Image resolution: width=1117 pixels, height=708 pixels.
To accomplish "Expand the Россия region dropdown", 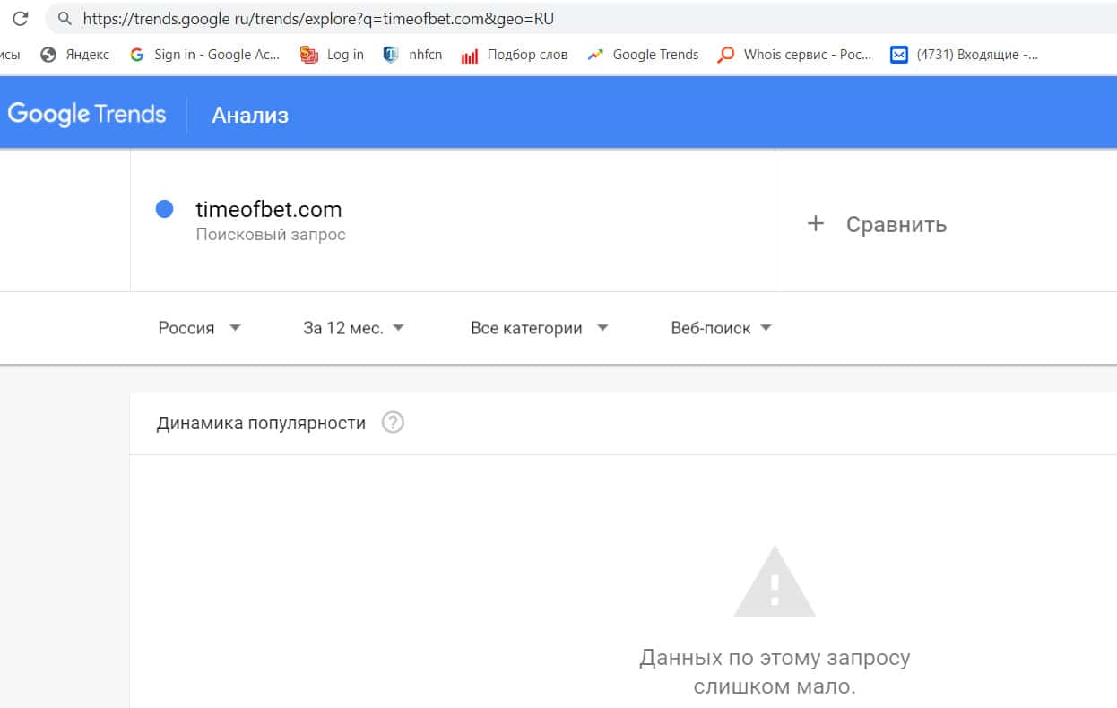I will [199, 328].
